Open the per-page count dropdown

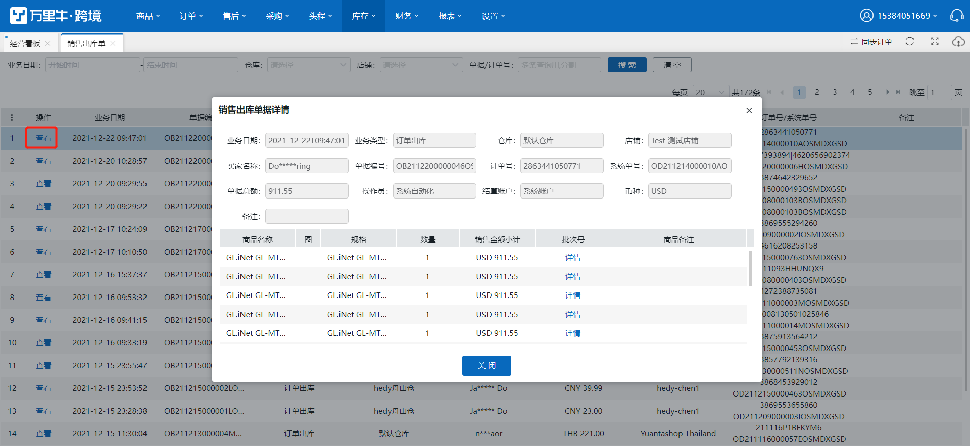[x=710, y=92]
